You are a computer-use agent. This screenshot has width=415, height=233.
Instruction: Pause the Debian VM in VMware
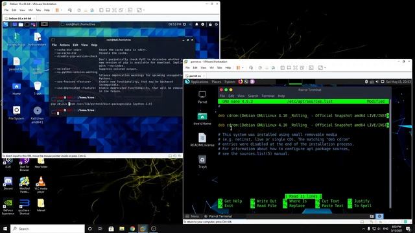(57, 10)
